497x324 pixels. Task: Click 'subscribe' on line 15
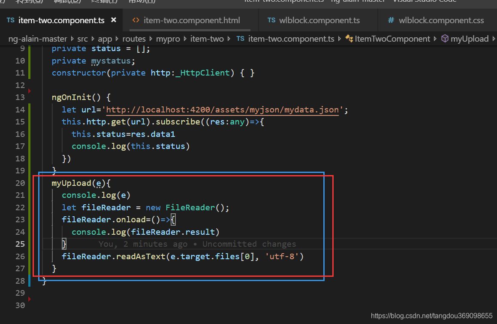click(x=178, y=121)
